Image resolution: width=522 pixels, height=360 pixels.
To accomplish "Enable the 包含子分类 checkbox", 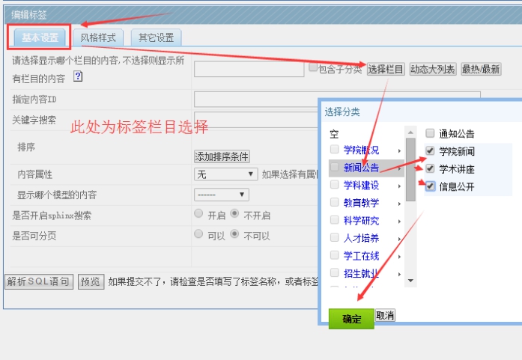I will 313,67.
